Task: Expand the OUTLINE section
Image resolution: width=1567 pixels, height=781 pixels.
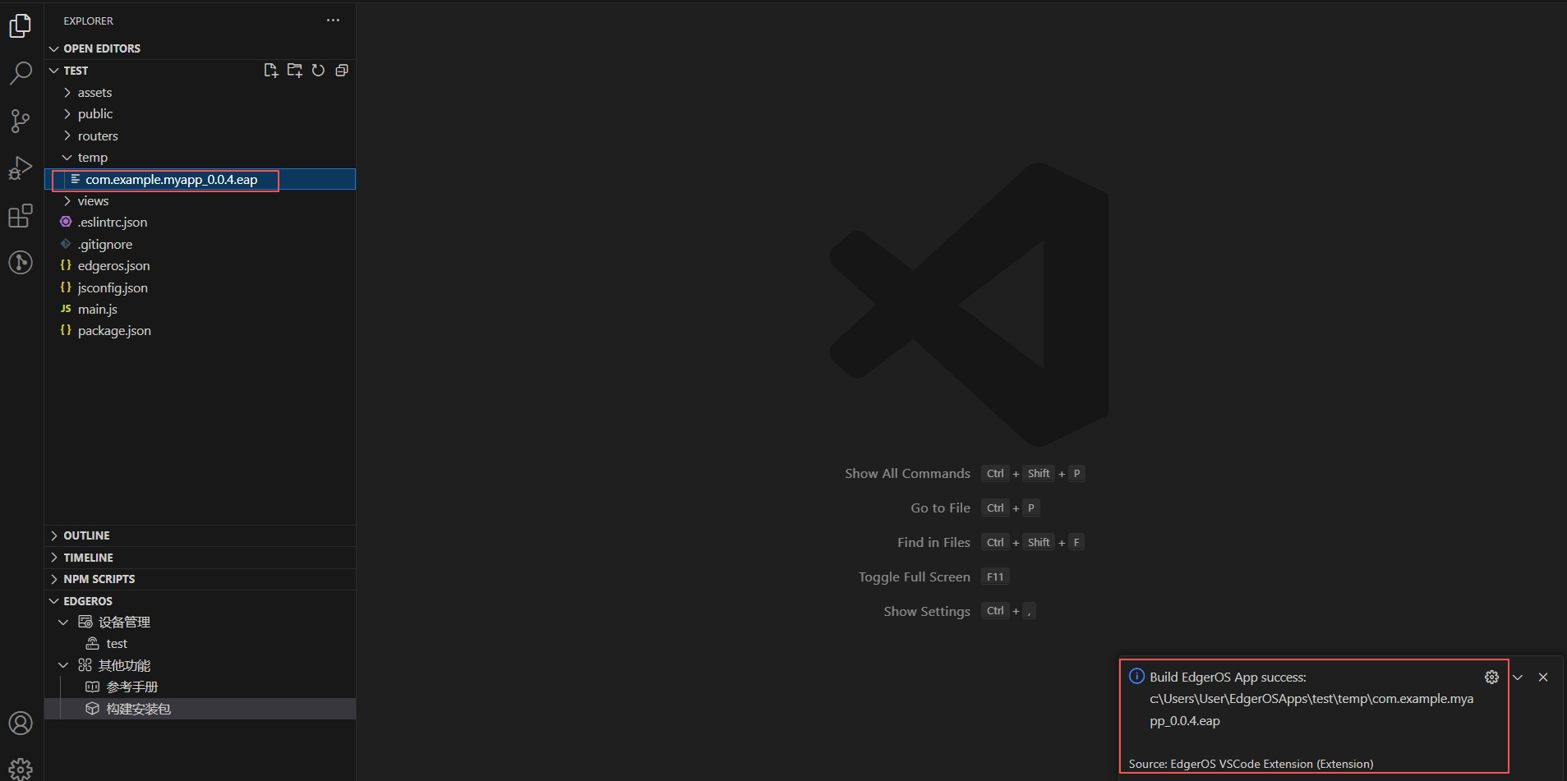Action: coord(86,535)
